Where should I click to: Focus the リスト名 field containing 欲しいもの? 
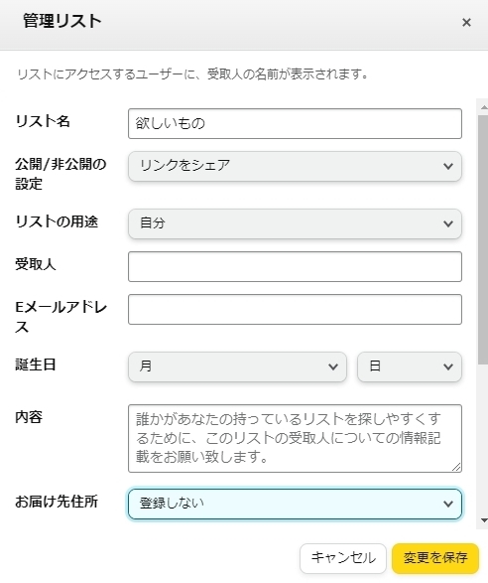tap(295, 123)
